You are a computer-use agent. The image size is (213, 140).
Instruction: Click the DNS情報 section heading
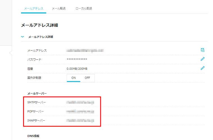tap(33, 136)
